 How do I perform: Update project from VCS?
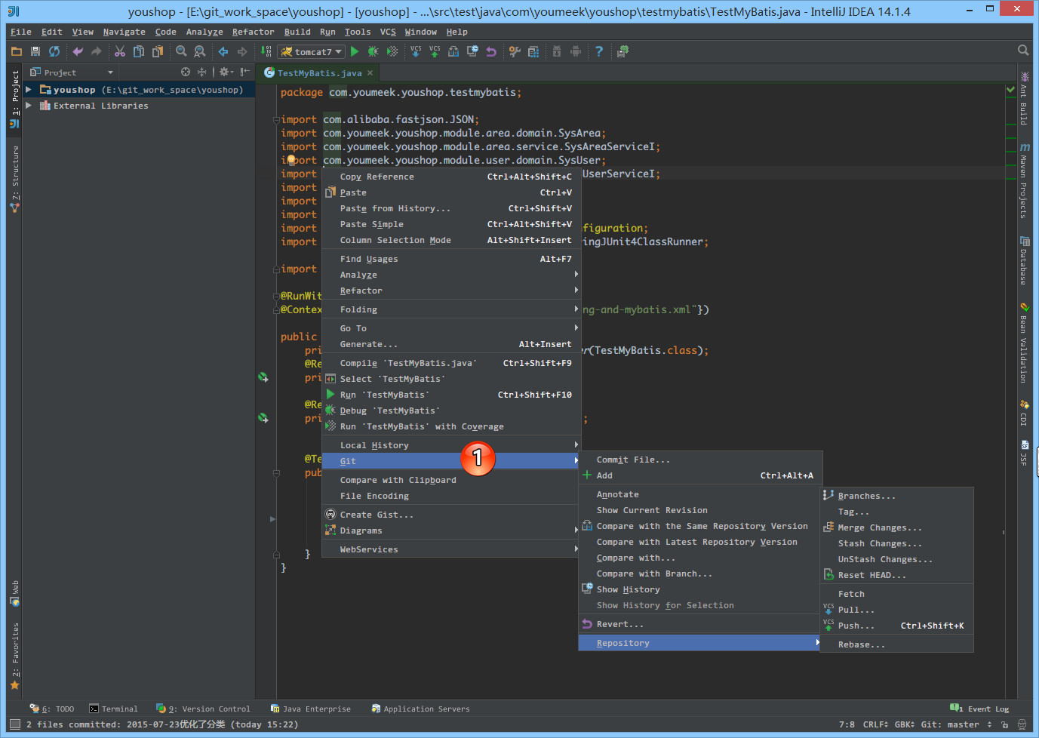(416, 51)
